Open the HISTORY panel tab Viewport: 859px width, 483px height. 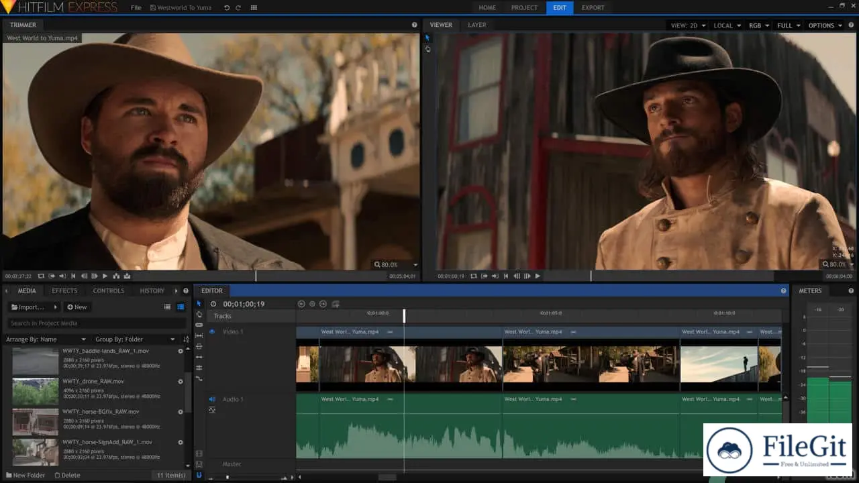[x=152, y=290]
